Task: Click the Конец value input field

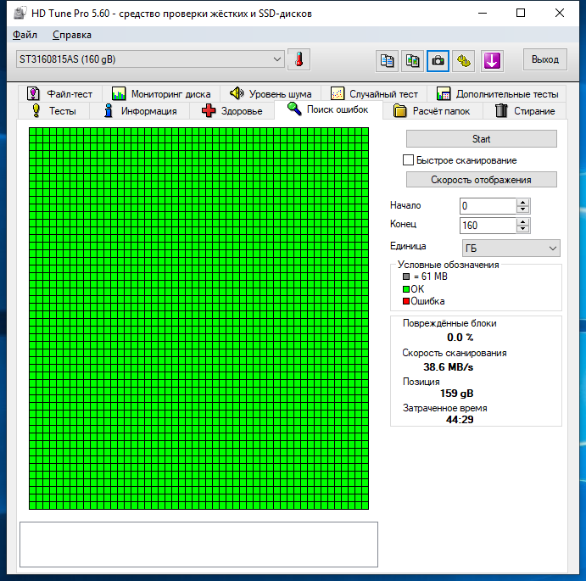Action: pos(488,226)
